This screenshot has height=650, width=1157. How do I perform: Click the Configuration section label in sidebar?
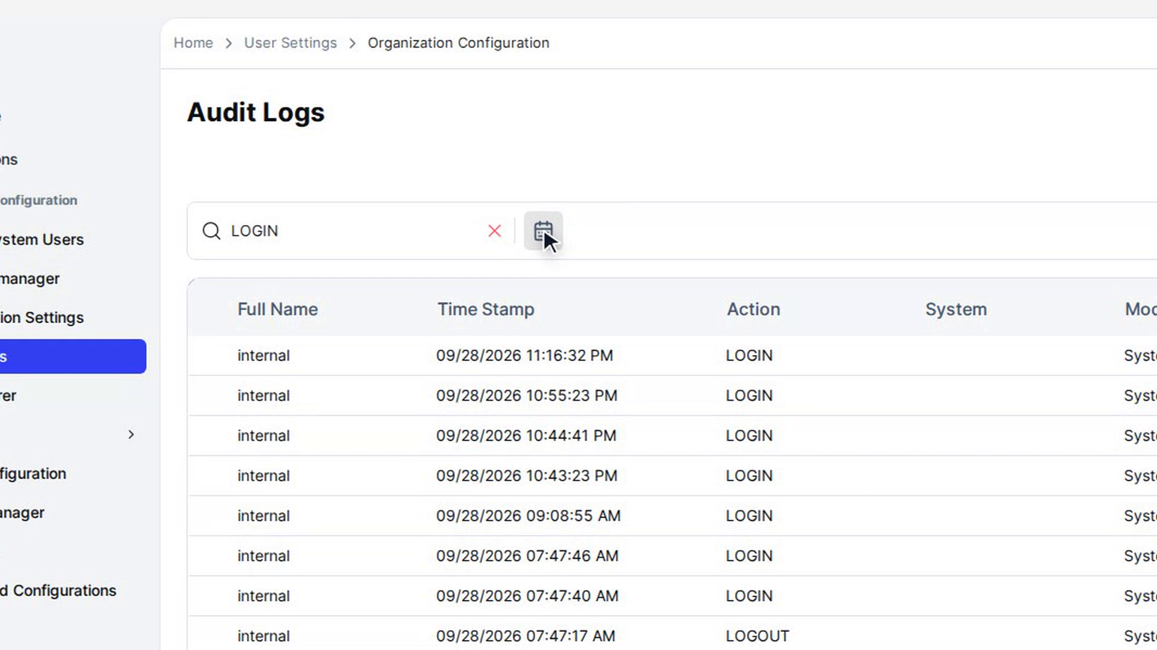39,200
